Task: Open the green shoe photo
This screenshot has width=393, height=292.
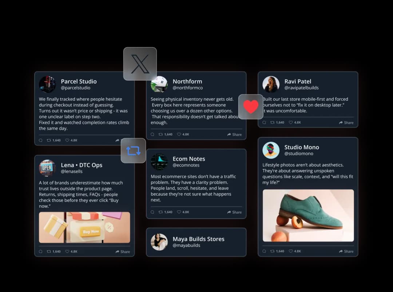Action: tap(308, 215)
